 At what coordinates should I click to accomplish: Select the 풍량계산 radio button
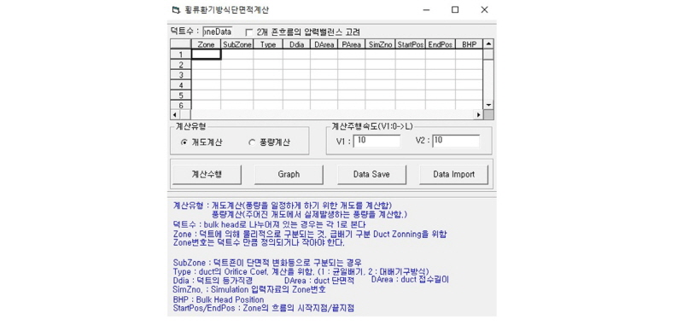[x=251, y=142]
